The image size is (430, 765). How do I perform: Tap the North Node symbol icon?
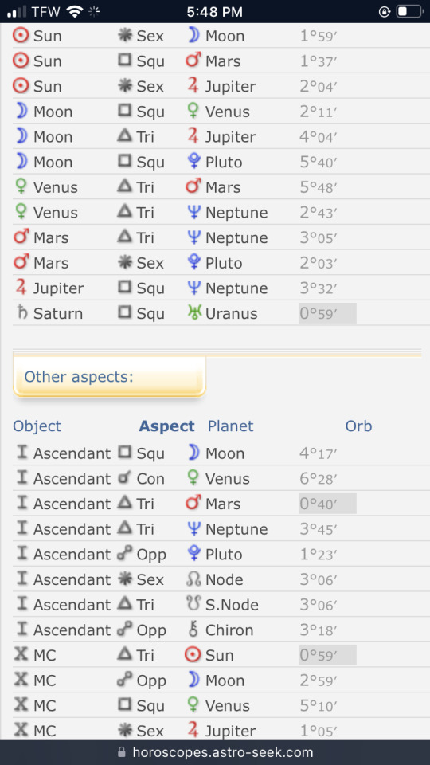click(193, 579)
